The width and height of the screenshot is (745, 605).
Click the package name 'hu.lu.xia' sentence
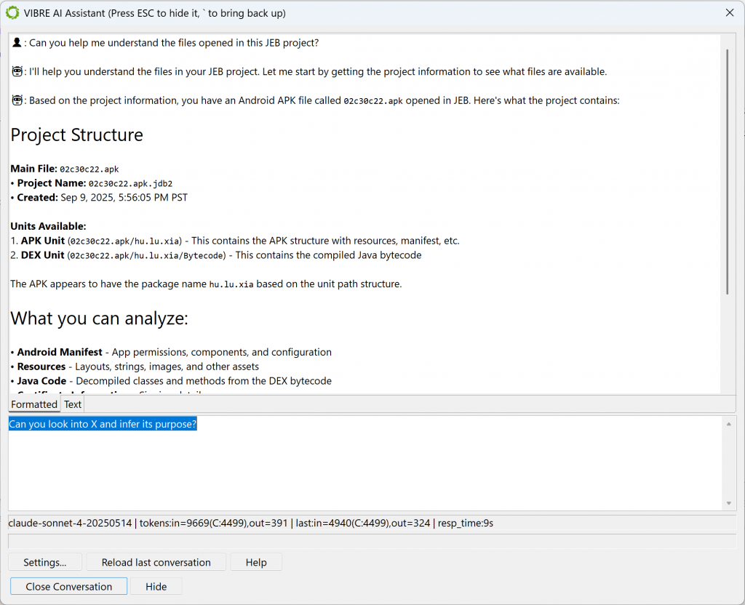[x=206, y=284]
